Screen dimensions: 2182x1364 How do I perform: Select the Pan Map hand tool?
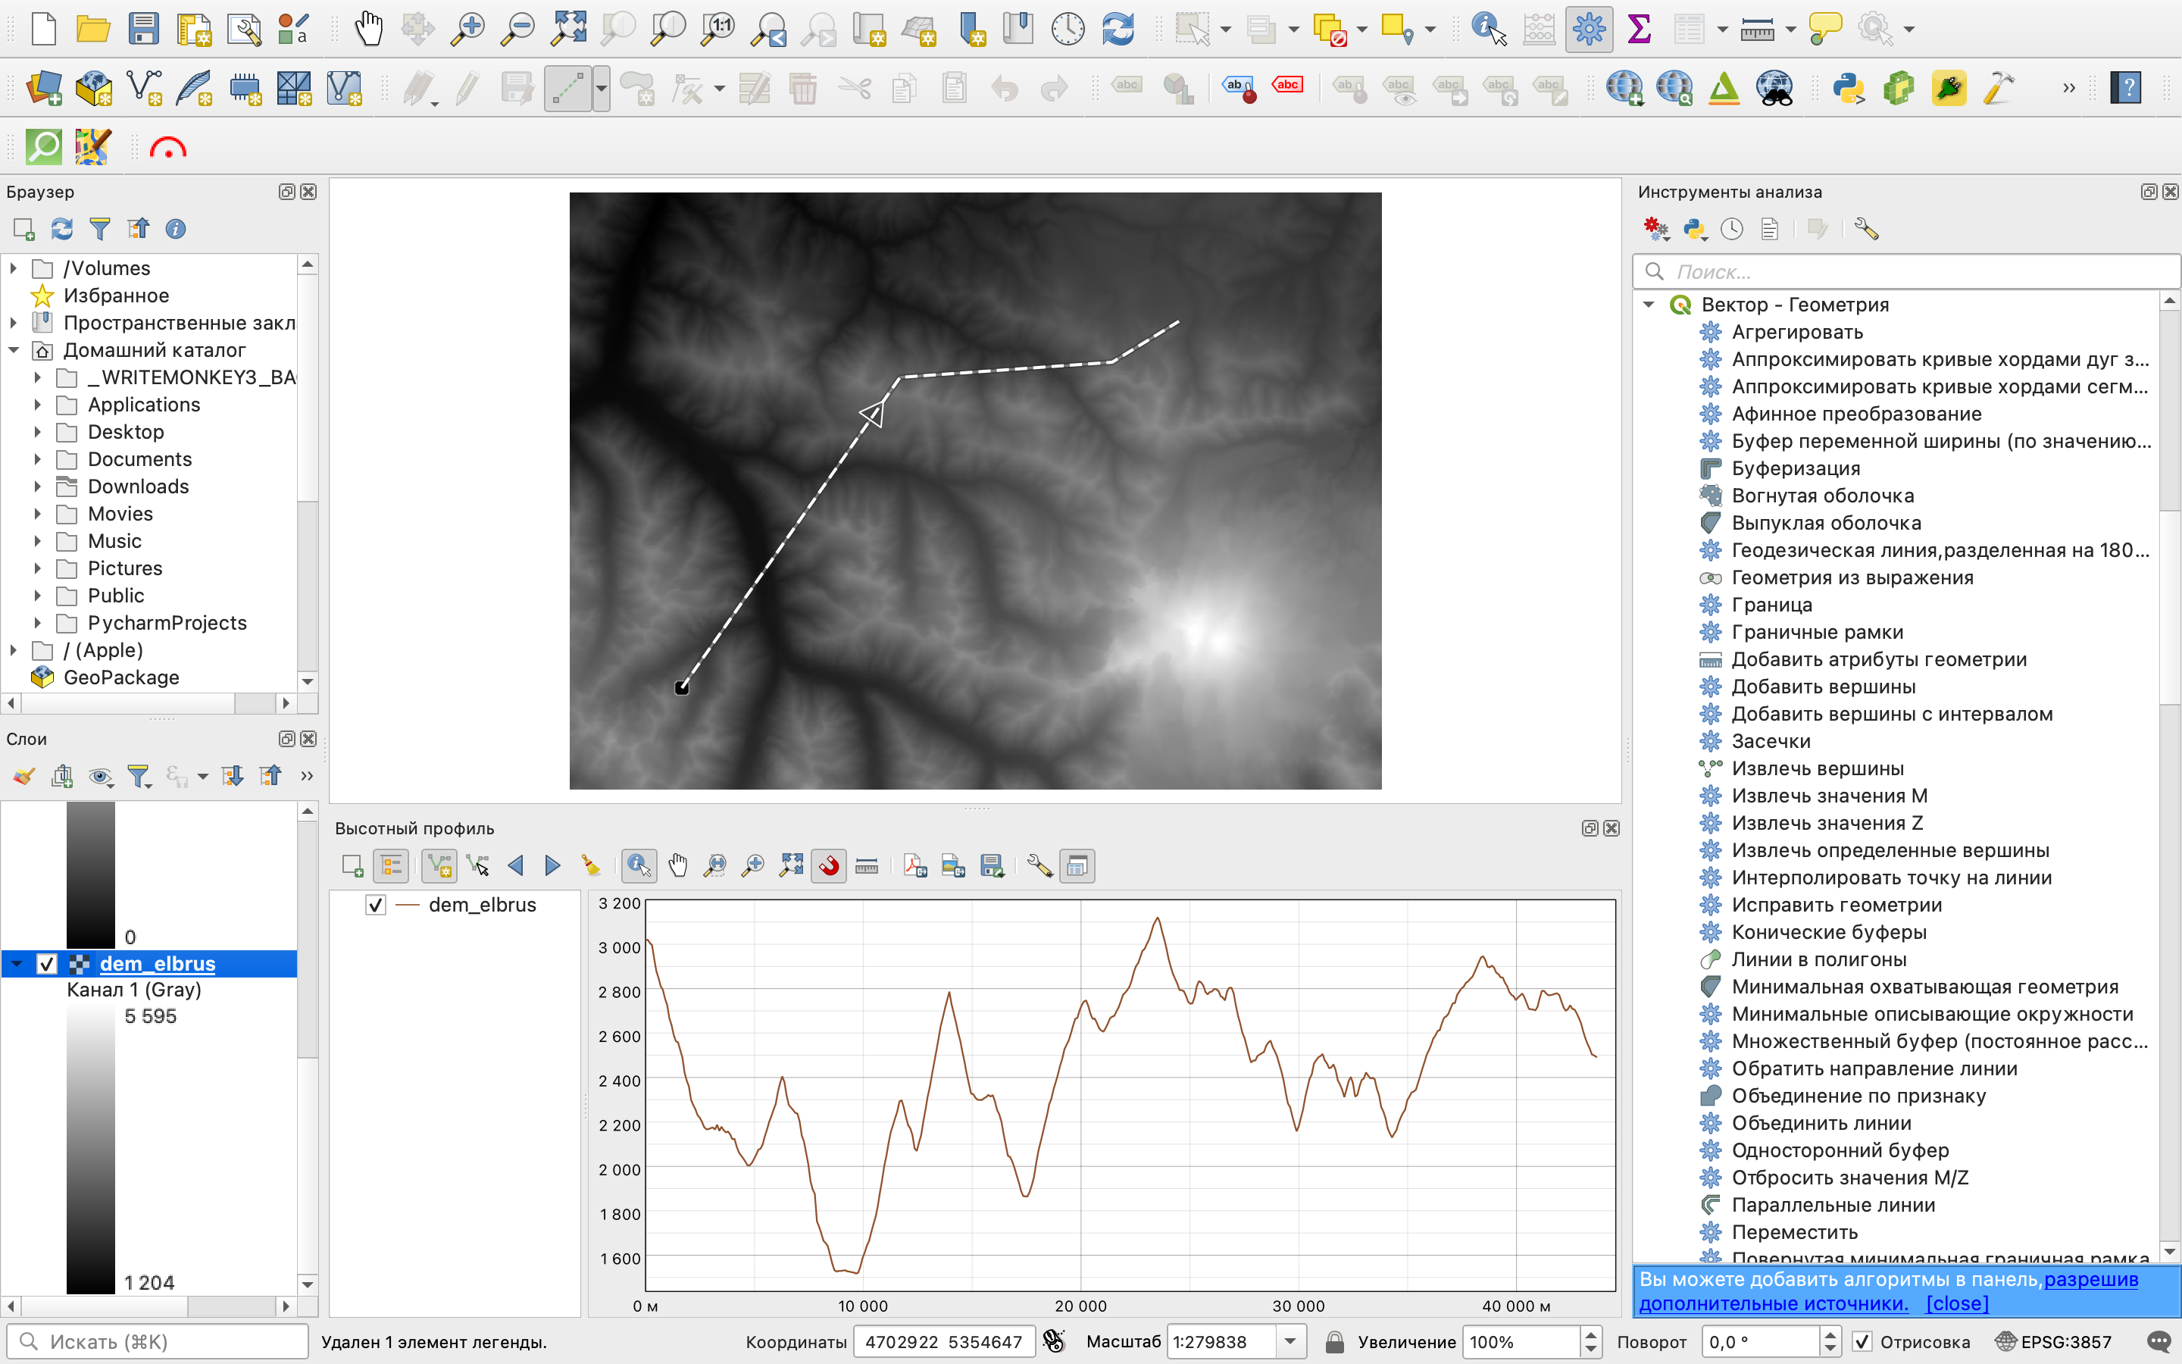click(368, 29)
